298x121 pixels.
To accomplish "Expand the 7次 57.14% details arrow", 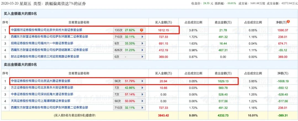I will click(x=142, y=94).
